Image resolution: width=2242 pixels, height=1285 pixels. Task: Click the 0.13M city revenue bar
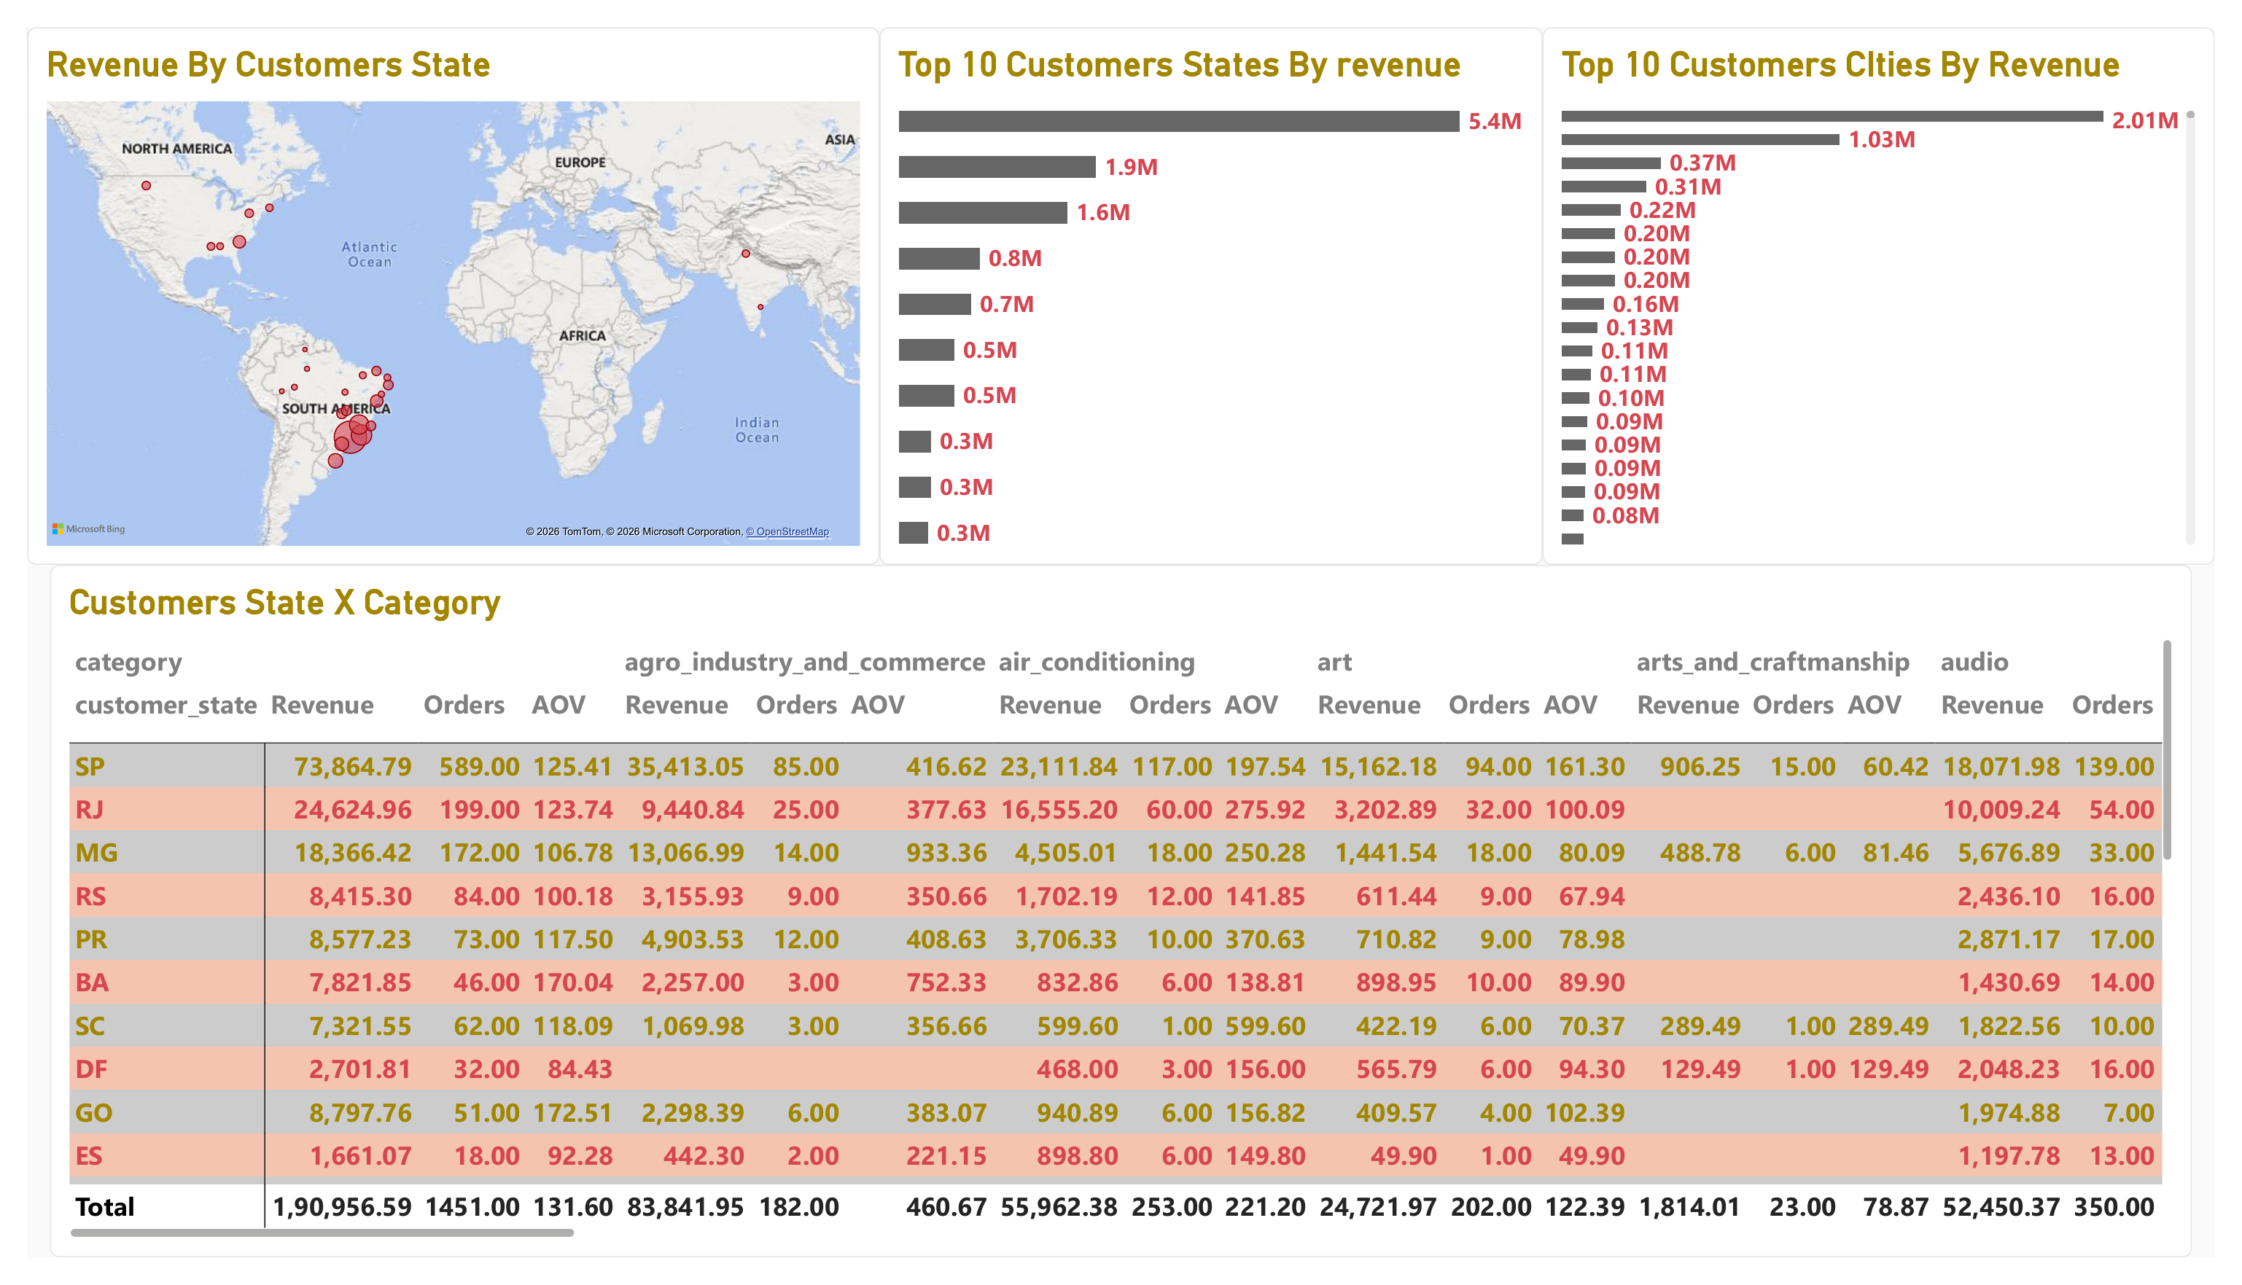(x=1579, y=327)
